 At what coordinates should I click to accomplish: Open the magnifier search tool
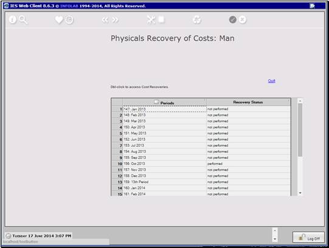[23, 19]
